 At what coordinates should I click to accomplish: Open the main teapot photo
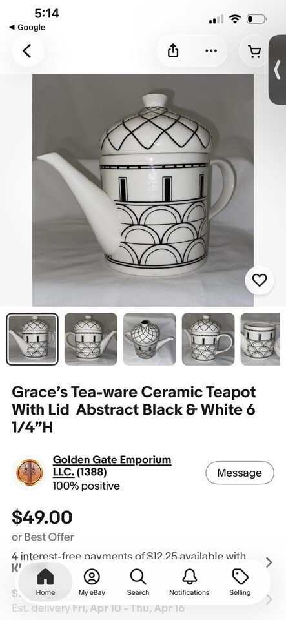[143, 190]
